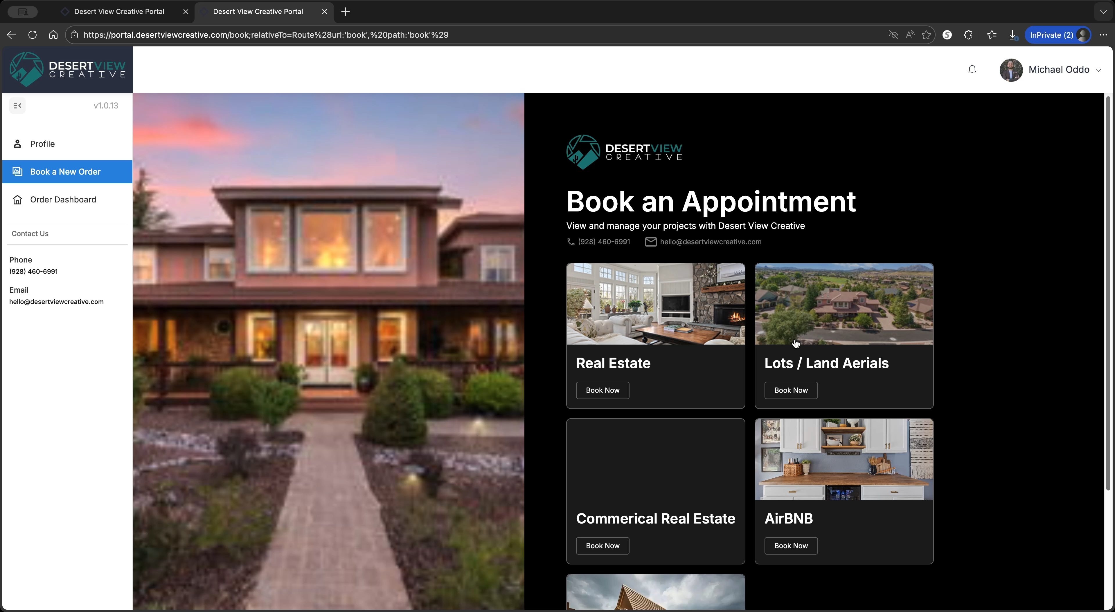Book Now for Lots / Land Aerials
Viewport: 1115px width, 612px height.
click(x=791, y=390)
